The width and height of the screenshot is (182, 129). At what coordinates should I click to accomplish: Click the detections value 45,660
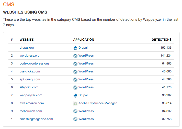click(x=167, y=71)
